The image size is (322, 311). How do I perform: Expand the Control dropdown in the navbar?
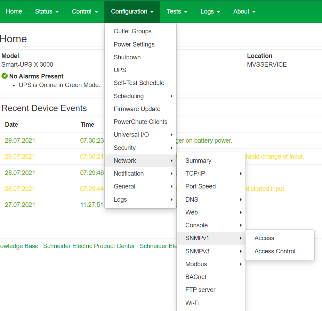click(85, 11)
